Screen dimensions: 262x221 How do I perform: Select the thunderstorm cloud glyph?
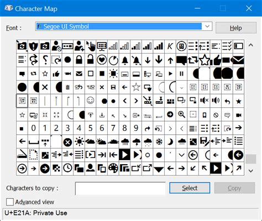coord(136,142)
